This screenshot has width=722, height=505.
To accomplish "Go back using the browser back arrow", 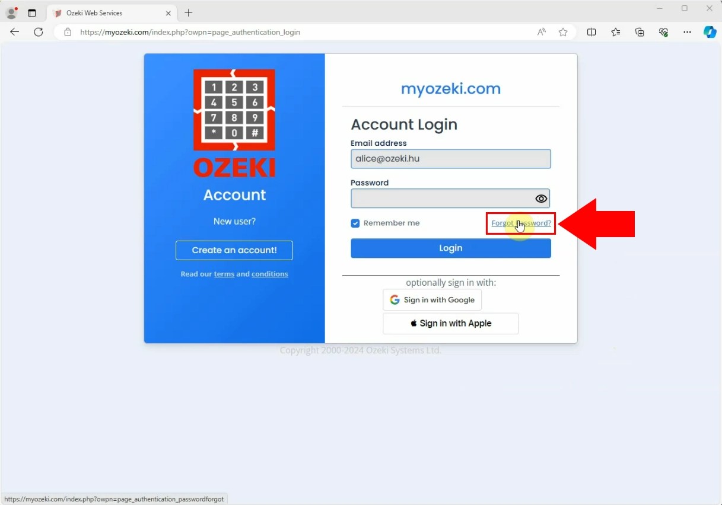I will coord(15,32).
